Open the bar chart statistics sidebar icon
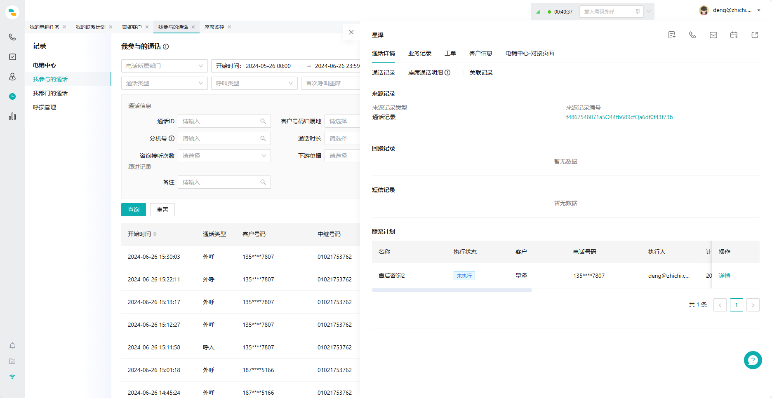 tap(12, 116)
